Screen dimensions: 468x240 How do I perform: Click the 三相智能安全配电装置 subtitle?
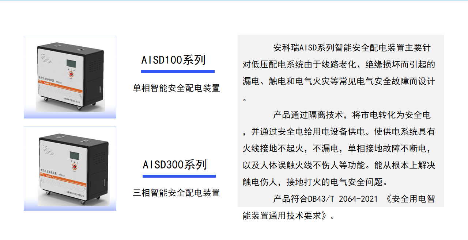176,193
